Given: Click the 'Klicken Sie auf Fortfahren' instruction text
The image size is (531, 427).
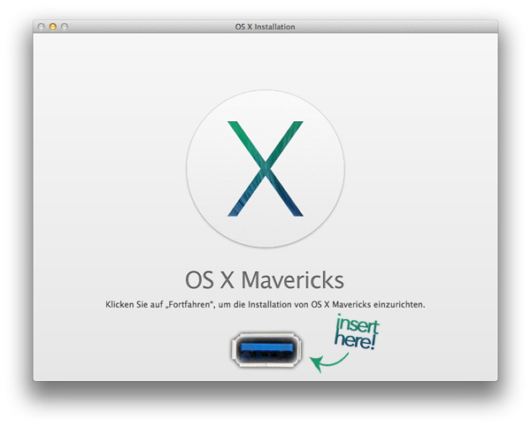Looking at the screenshot, I should point(265,304).
